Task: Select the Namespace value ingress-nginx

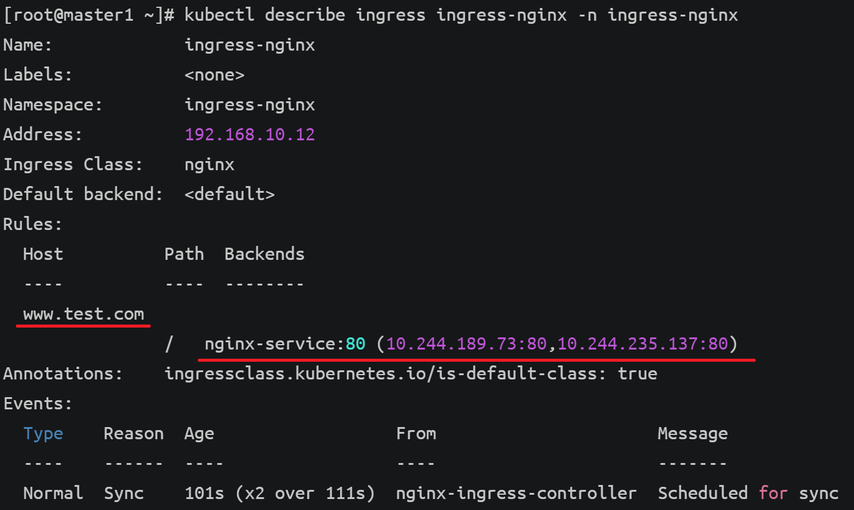Action: click(250, 104)
